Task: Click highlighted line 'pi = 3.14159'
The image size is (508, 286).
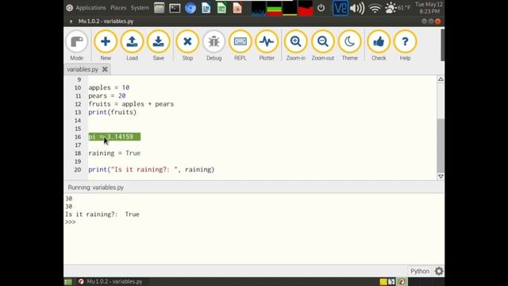Action: (x=114, y=137)
